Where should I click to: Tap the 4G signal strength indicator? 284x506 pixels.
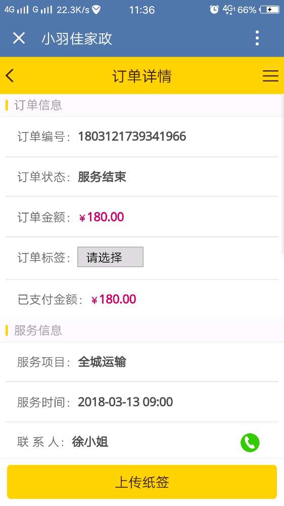(17, 10)
